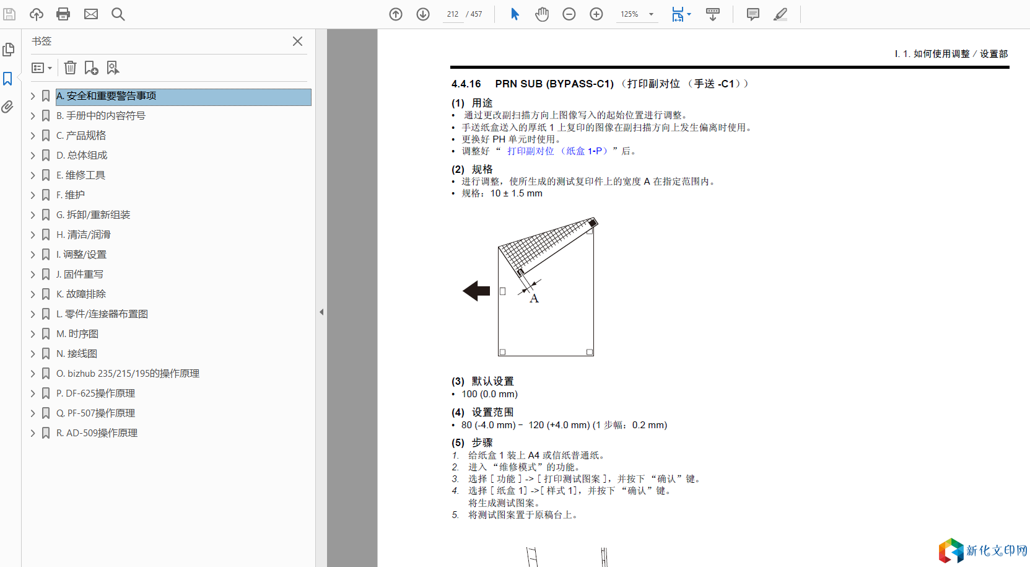The image size is (1030, 567).
Task: Click the print icon in the toolbar
Action: tap(63, 14)
